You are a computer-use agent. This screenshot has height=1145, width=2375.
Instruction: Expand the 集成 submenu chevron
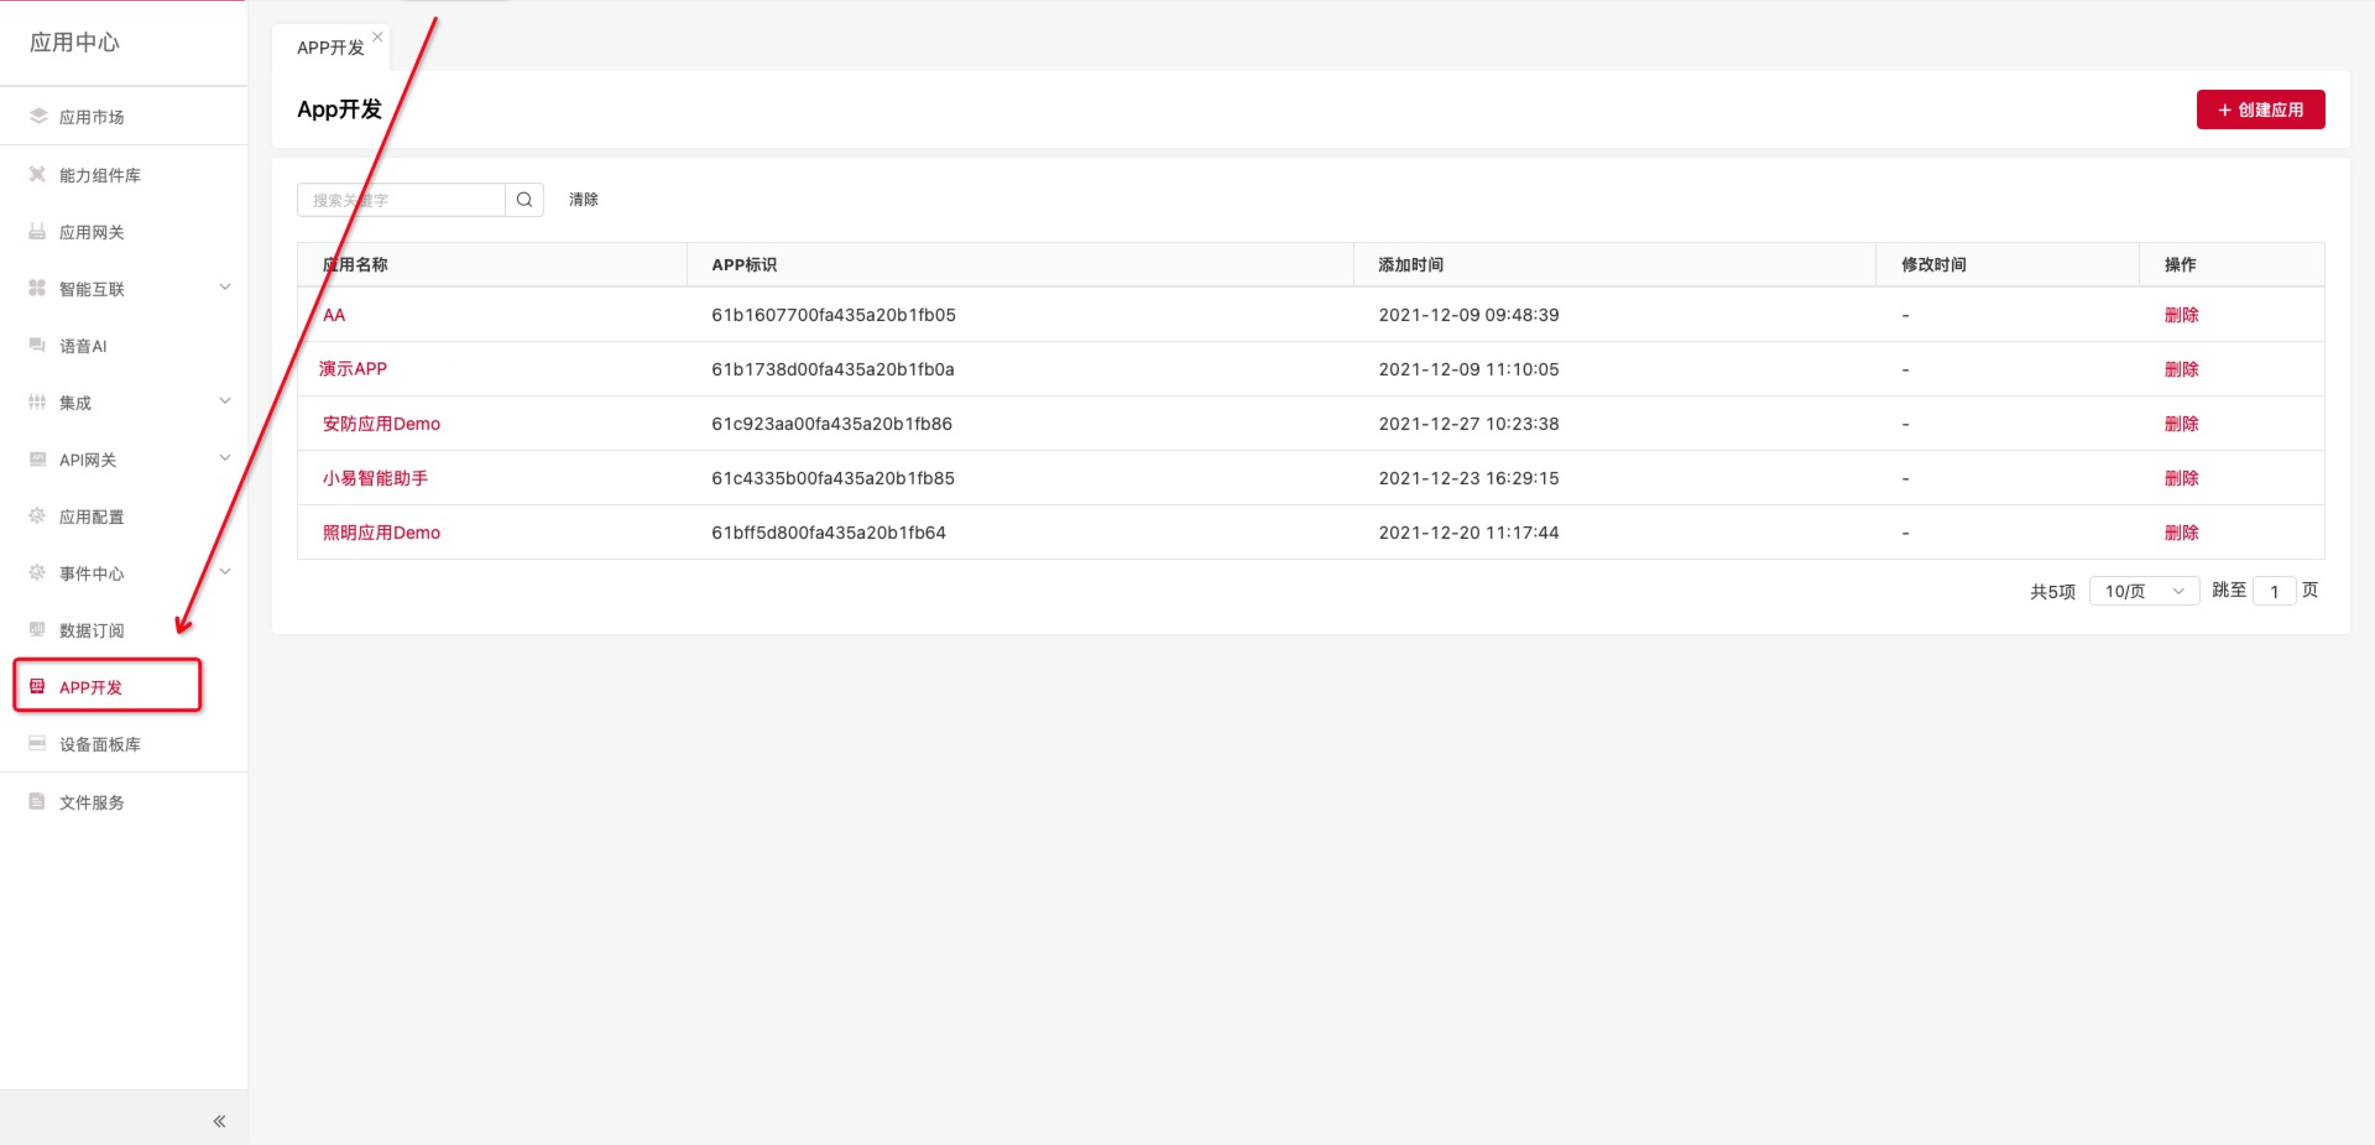click(x=224, y=400)
